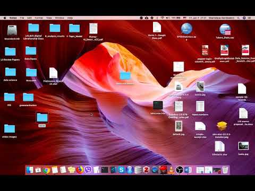
Task: Select the Lit Review Papers folder
Action: [10, 51]
